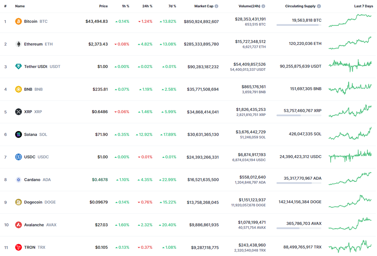The image size is (377, 256).
Task: Open the Dogecoin name link
Action: [x=33, y=202]
